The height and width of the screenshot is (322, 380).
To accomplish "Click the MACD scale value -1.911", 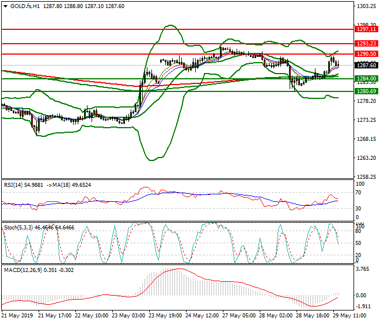I will click(363, 306).
